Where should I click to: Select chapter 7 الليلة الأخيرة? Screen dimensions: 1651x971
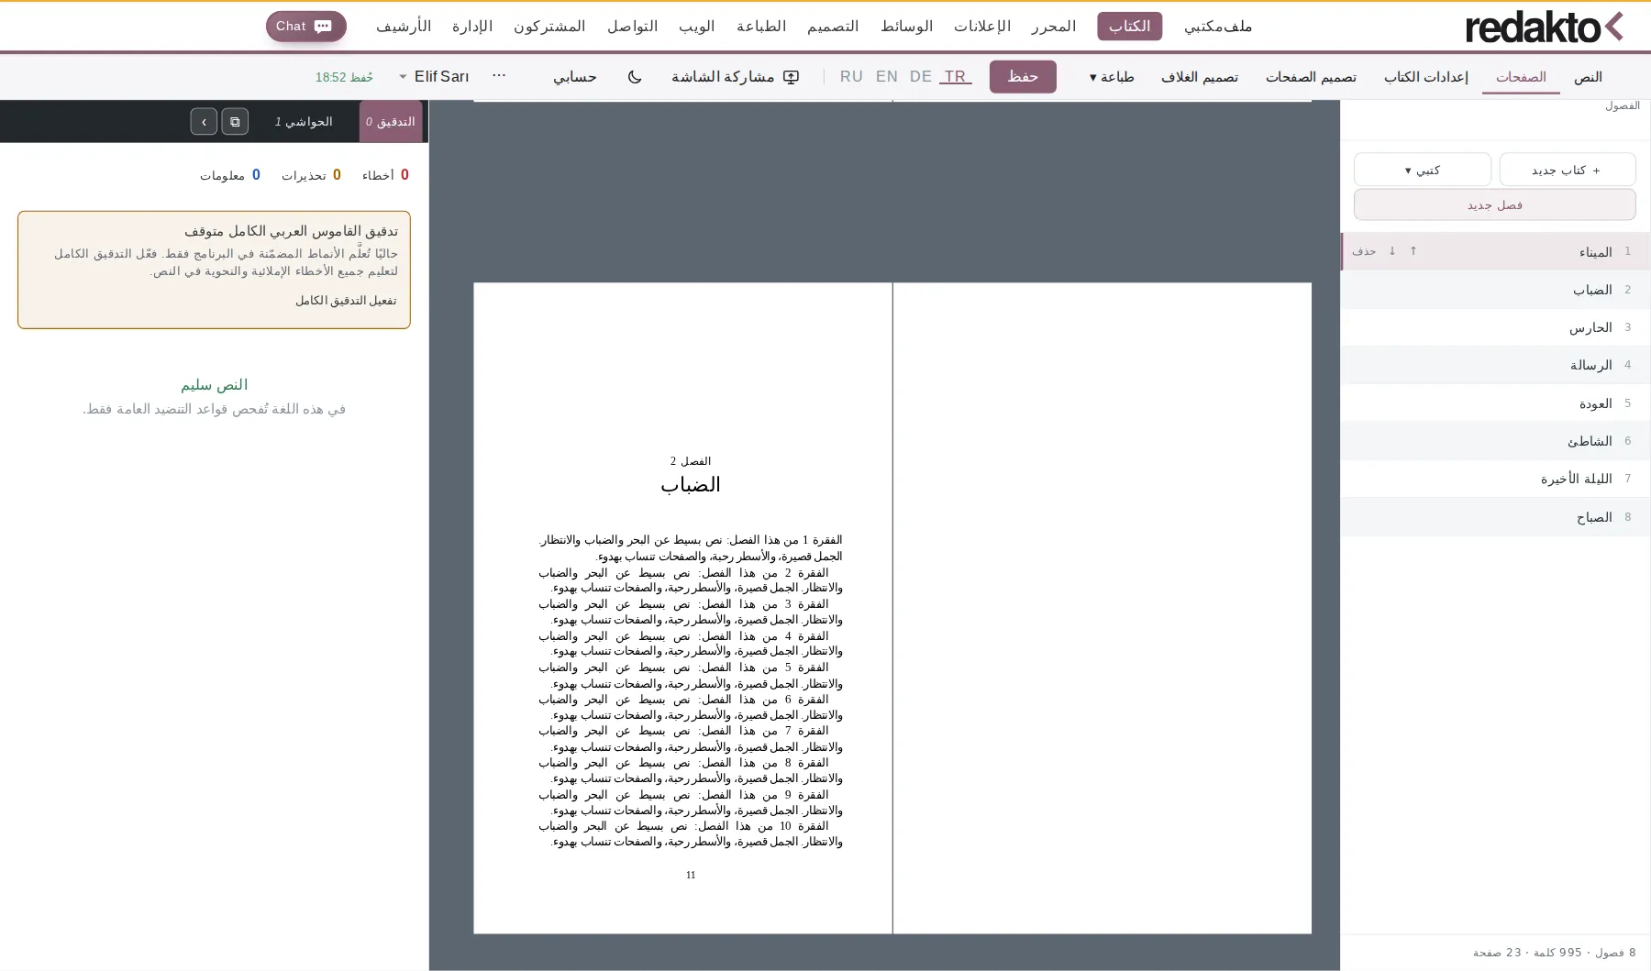(x=1495, y=479)
